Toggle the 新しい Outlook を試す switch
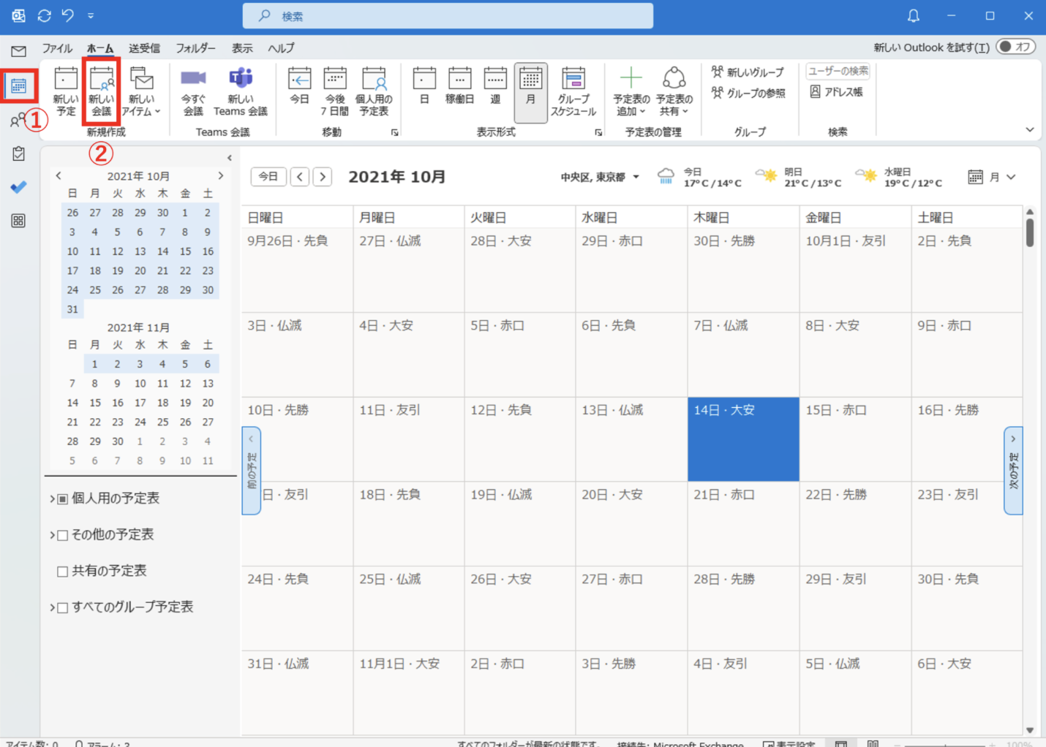The width and height of the screenshot is (1046, 747). [1017, 47]
